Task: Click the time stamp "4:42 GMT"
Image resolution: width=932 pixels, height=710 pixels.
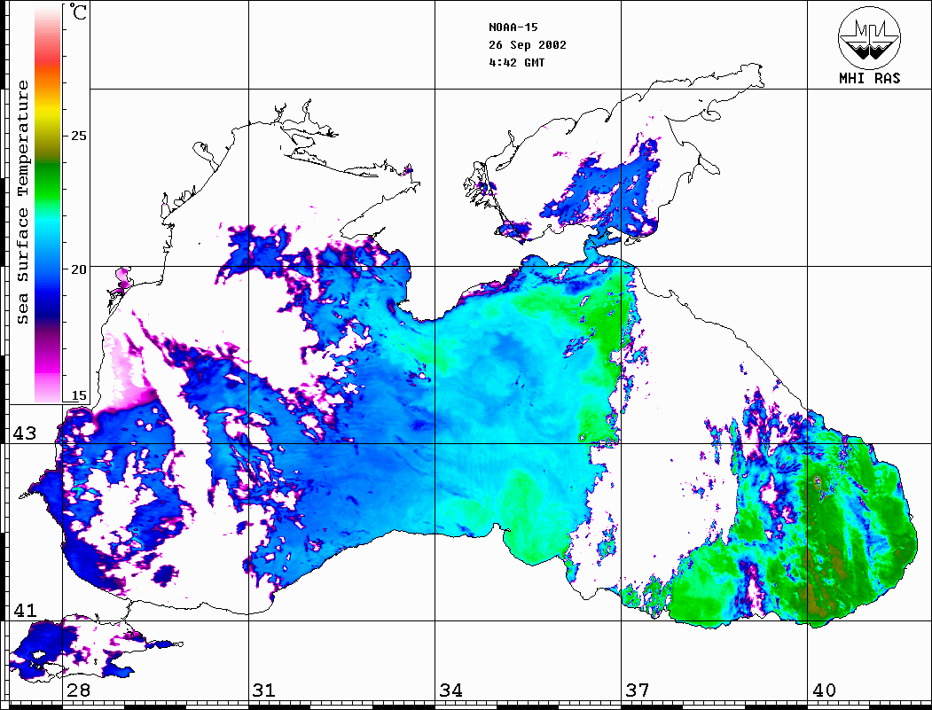Action: click(x=516, y=62)
